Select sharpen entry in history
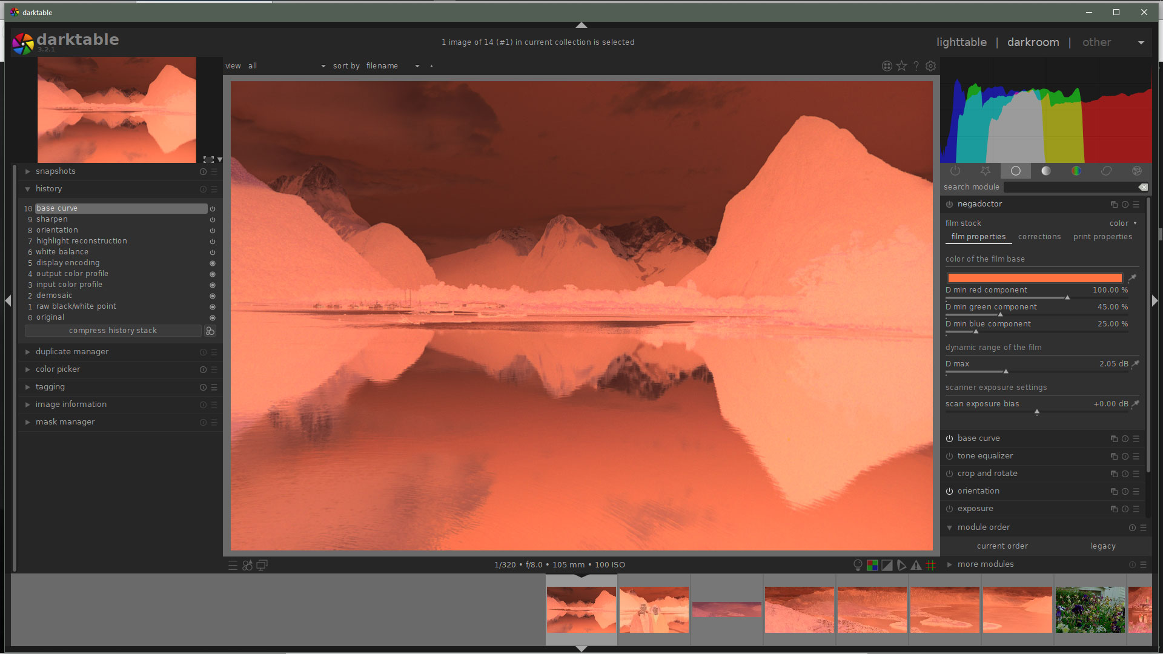This screenshot has width=1163, height=654. point(52,219)
